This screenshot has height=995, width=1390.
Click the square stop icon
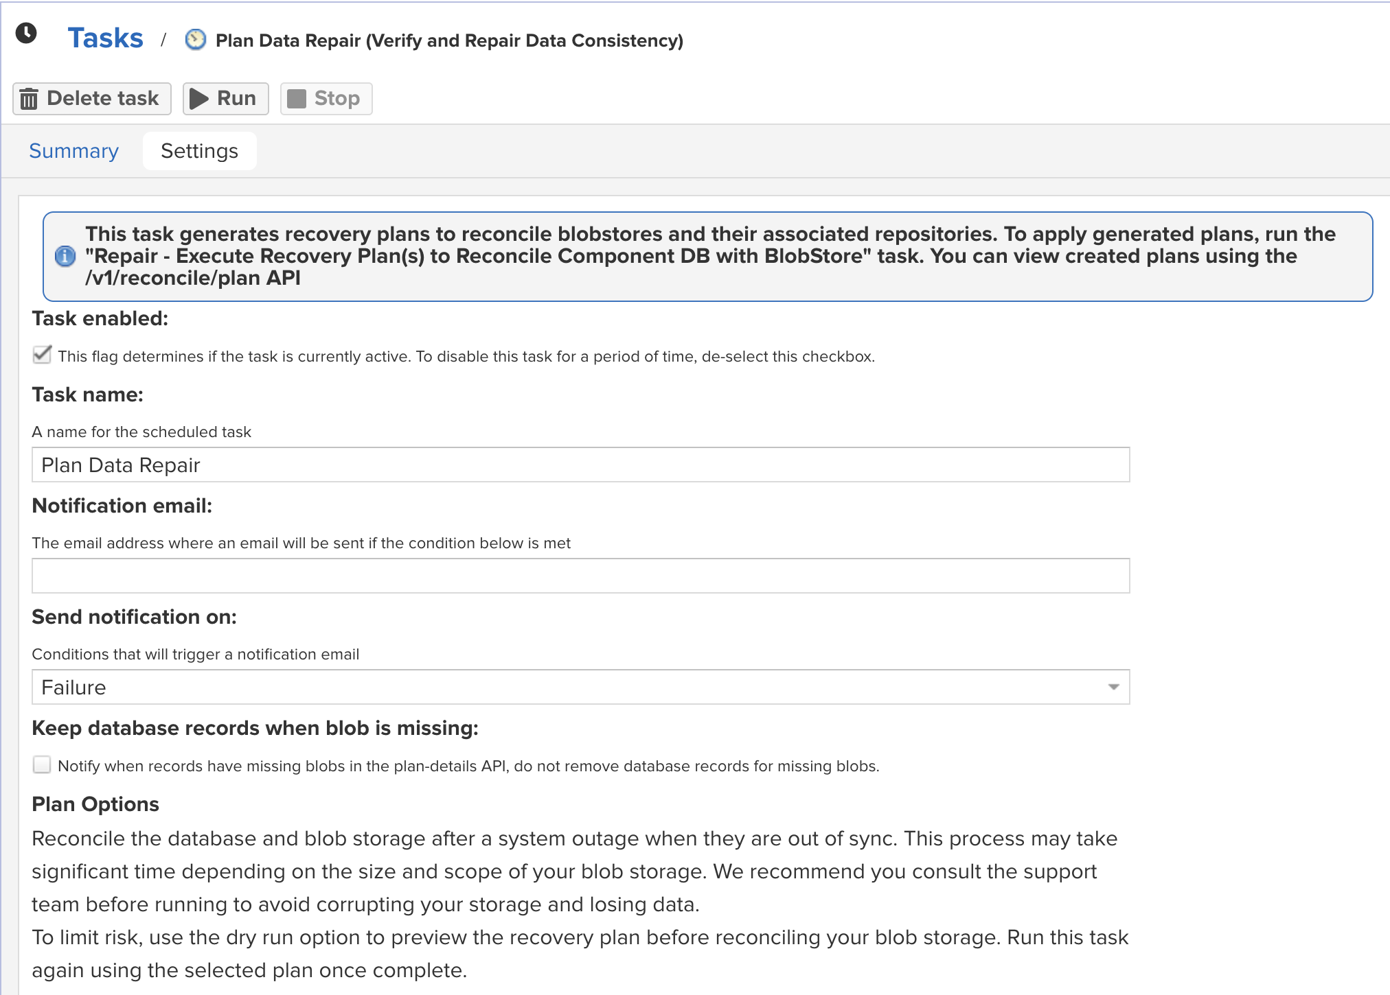click(x=296, y=99)
